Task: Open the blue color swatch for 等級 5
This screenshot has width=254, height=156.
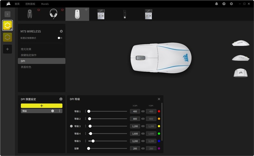Action: (x=159, y=141)
